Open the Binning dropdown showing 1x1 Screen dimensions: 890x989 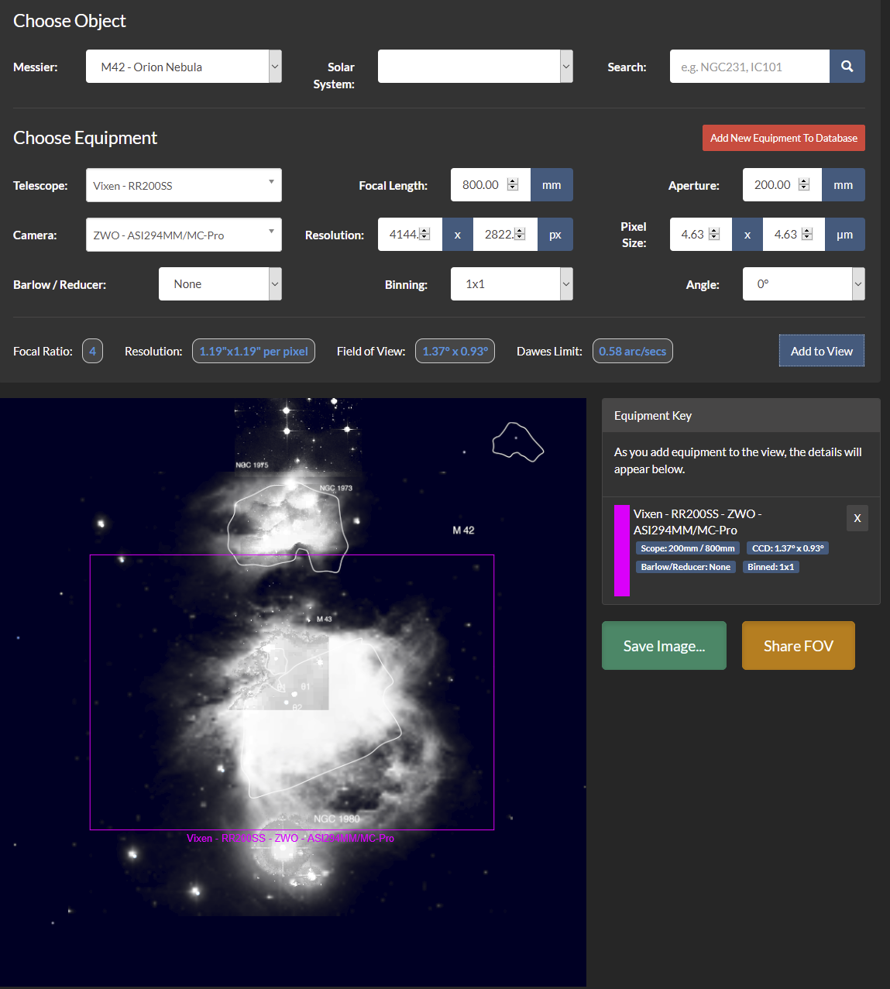(x=511, y=284)
